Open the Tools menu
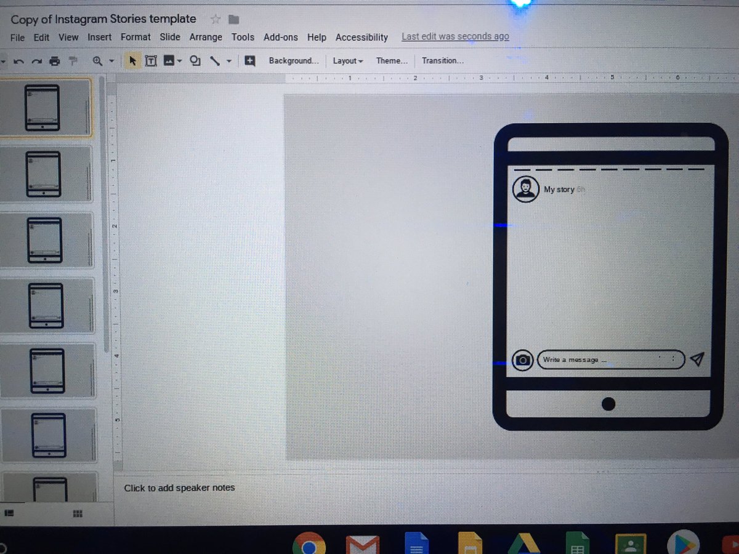 tap(243, 38)
